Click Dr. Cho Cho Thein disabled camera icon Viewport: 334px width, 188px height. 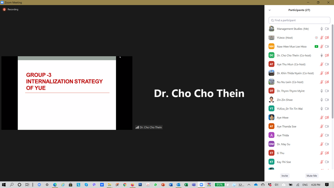pyautogui.click(x=327, y=55)
